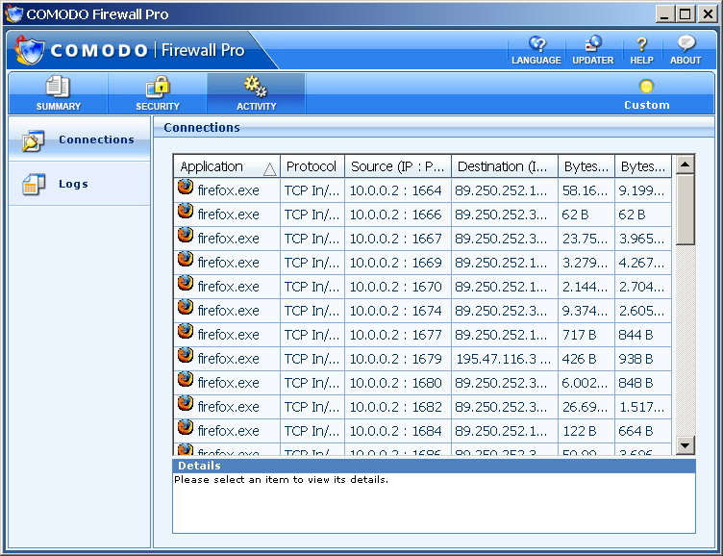Viewport: 723px width, 556px height.
Task: Click the Custom security level indicator
Action: click(646, 94)
